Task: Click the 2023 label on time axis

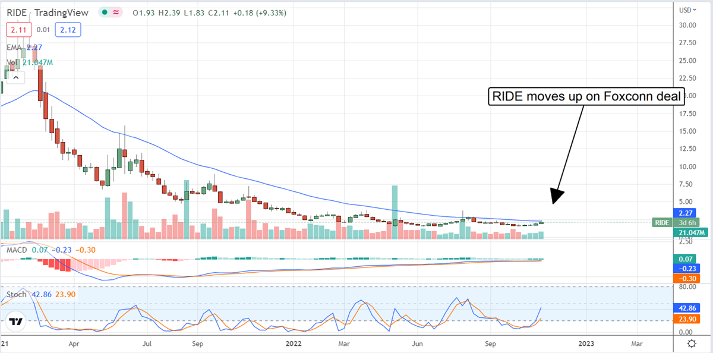Action: 586,343
